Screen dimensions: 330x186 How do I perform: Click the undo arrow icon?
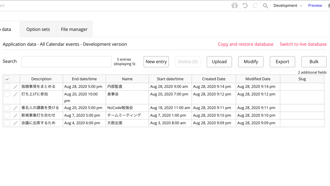pyautogui.click(x=245, y=6)
